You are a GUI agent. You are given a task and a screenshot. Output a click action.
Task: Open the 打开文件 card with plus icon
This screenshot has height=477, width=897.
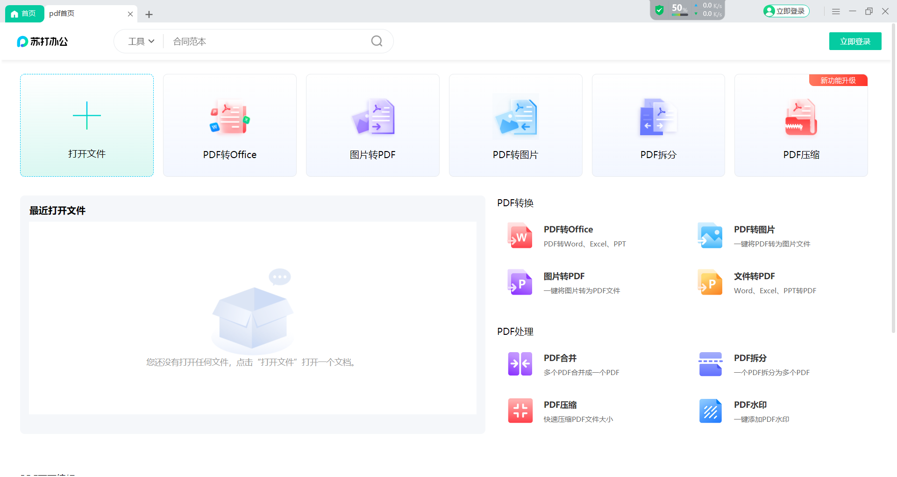[x=87, y=125]
